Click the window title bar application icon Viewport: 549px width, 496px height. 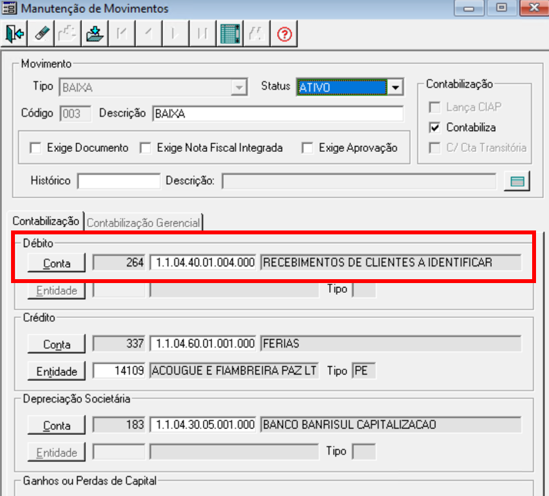(9, 8)
